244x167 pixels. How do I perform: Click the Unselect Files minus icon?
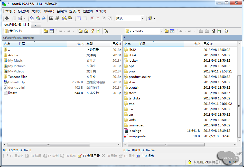click(85, 18)
